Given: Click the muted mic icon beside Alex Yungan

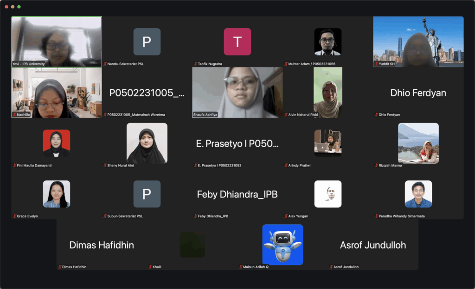Looking at the screenshot, I should coord(286,216).
